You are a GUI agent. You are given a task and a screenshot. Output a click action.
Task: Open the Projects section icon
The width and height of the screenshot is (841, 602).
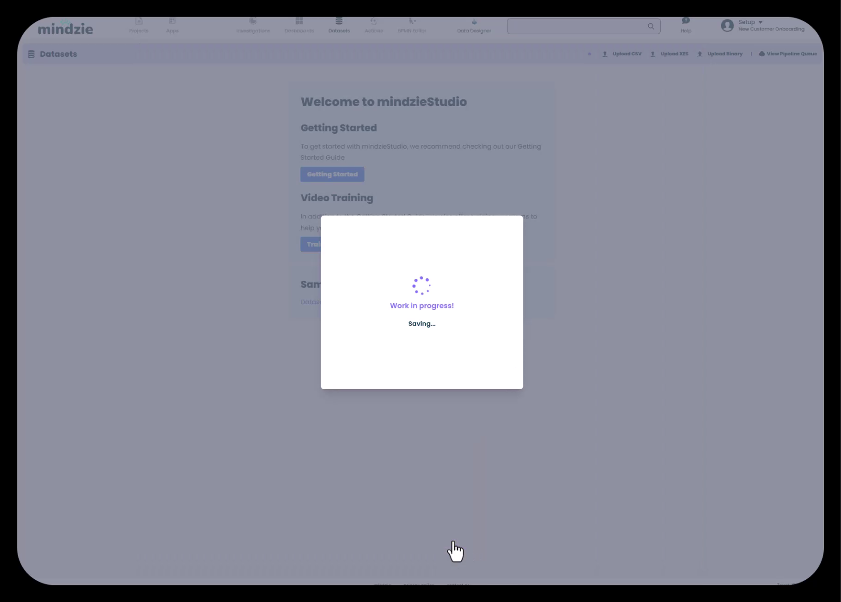point(139,21)
